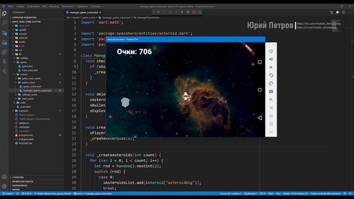Screen dimensions: 354x199
Task: Open the Source Control view
Action: (x=4, y=33)
